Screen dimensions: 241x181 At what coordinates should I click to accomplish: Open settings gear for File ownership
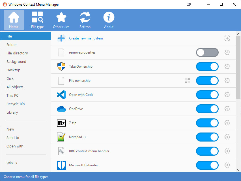227,81
